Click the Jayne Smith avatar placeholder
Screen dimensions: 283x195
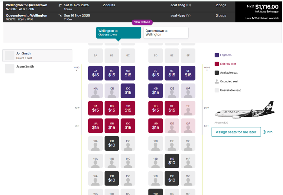(10, 68)
